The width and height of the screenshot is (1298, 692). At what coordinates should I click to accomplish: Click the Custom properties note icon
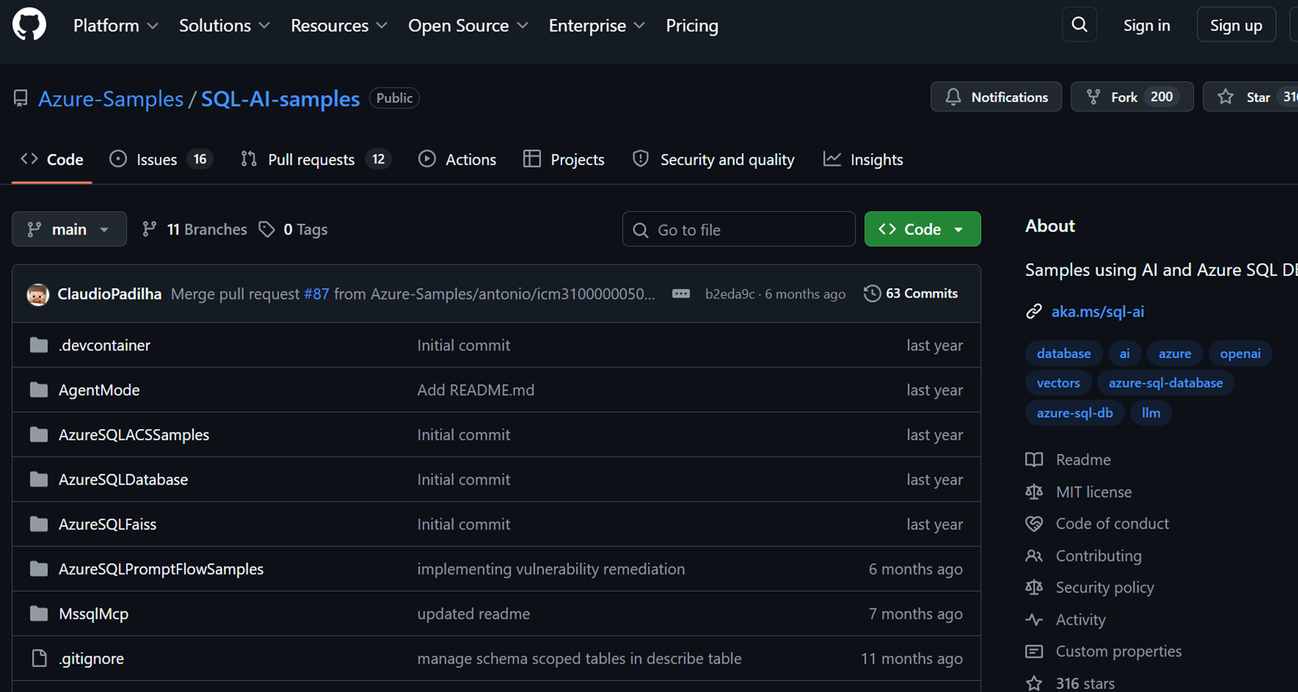coord(1034,652)
